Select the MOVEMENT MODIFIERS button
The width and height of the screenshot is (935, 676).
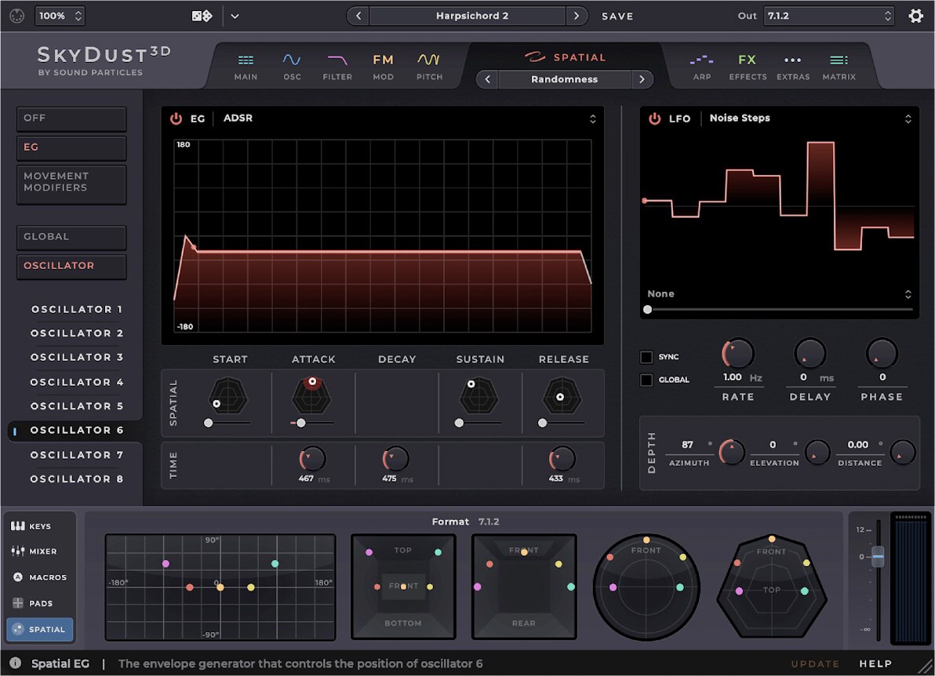[x=71, y=183]
